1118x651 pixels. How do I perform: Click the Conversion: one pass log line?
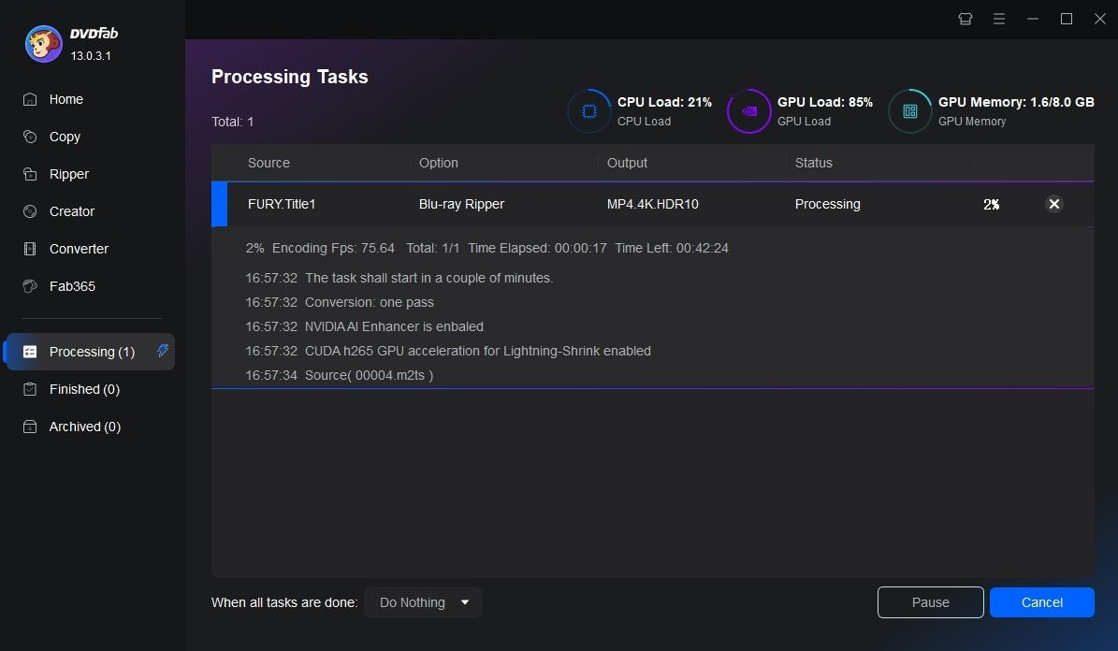point(340,302)
